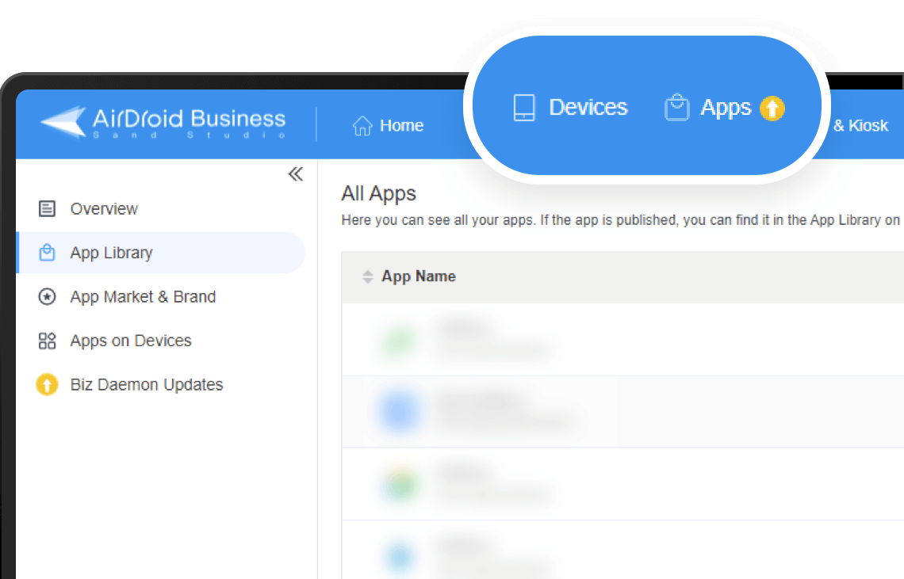Click the Biz Daemon Updates arrow icon
The width and height of the screenshot is (904, 579).
[47, 384]
